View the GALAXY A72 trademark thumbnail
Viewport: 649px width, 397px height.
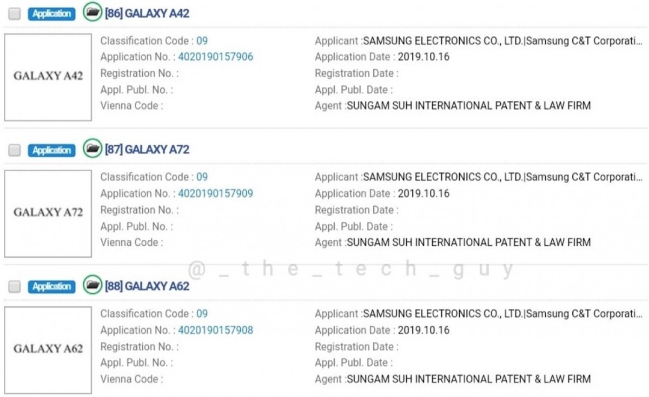(48, 214)
